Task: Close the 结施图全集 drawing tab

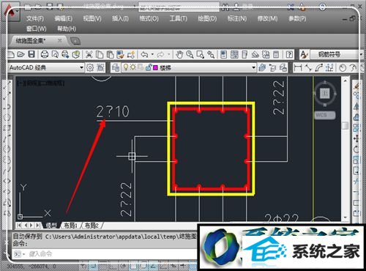Action: click(x=60, y=40)
